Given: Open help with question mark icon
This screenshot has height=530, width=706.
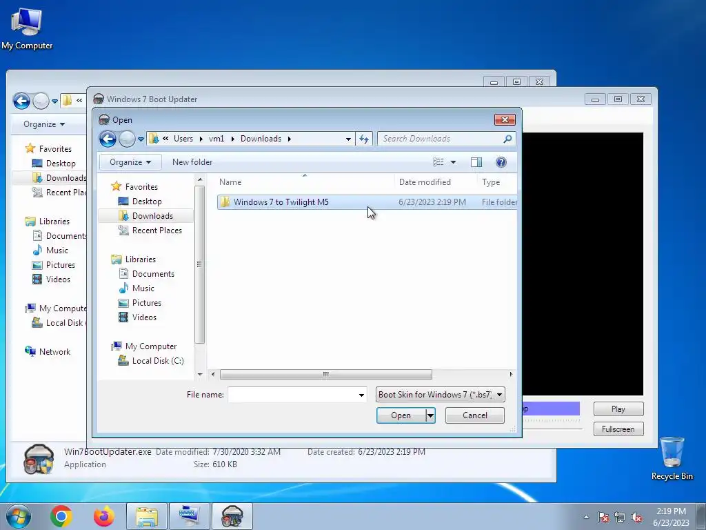Looking at the screenshot, I should 501,162.
